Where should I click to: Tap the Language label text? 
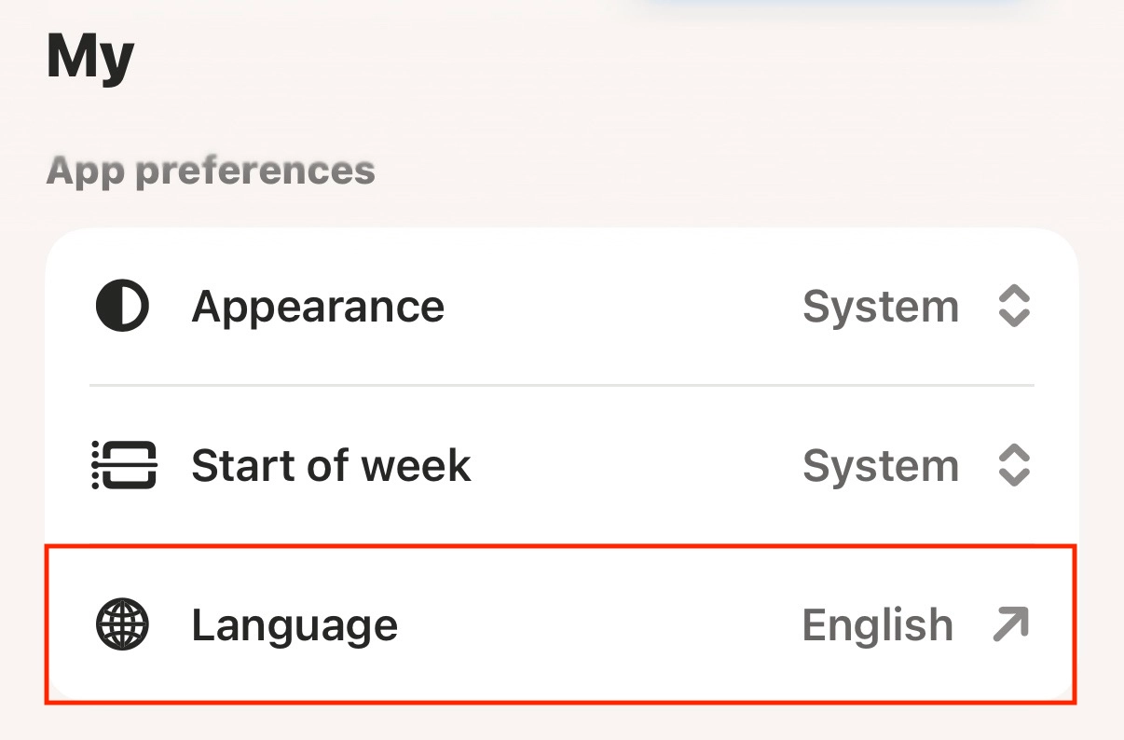295,625
